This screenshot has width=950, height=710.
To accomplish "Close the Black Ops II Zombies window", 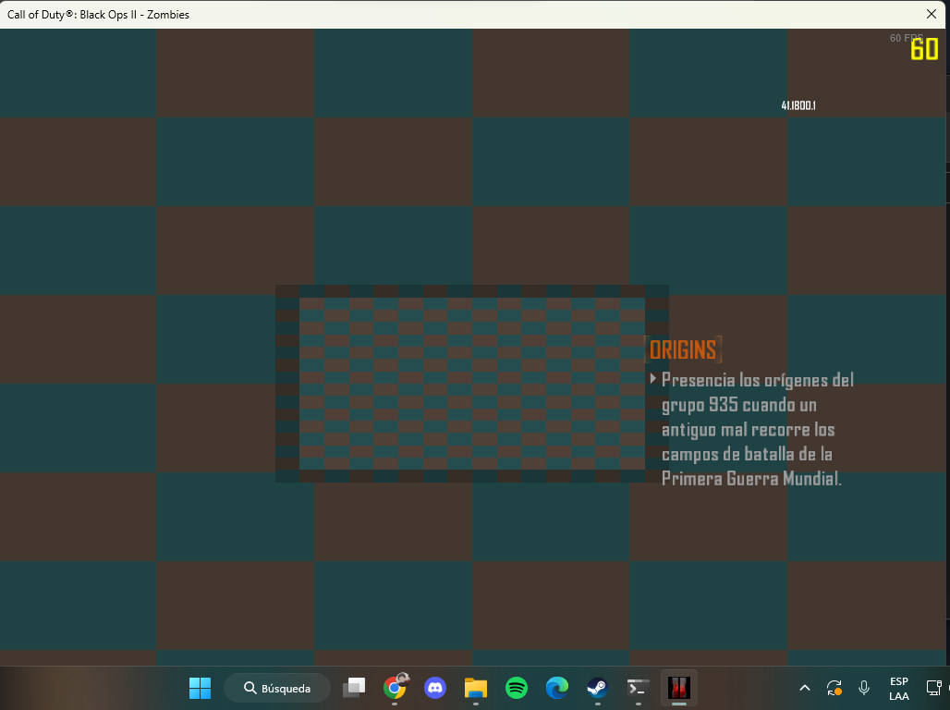I will (932, 14).
